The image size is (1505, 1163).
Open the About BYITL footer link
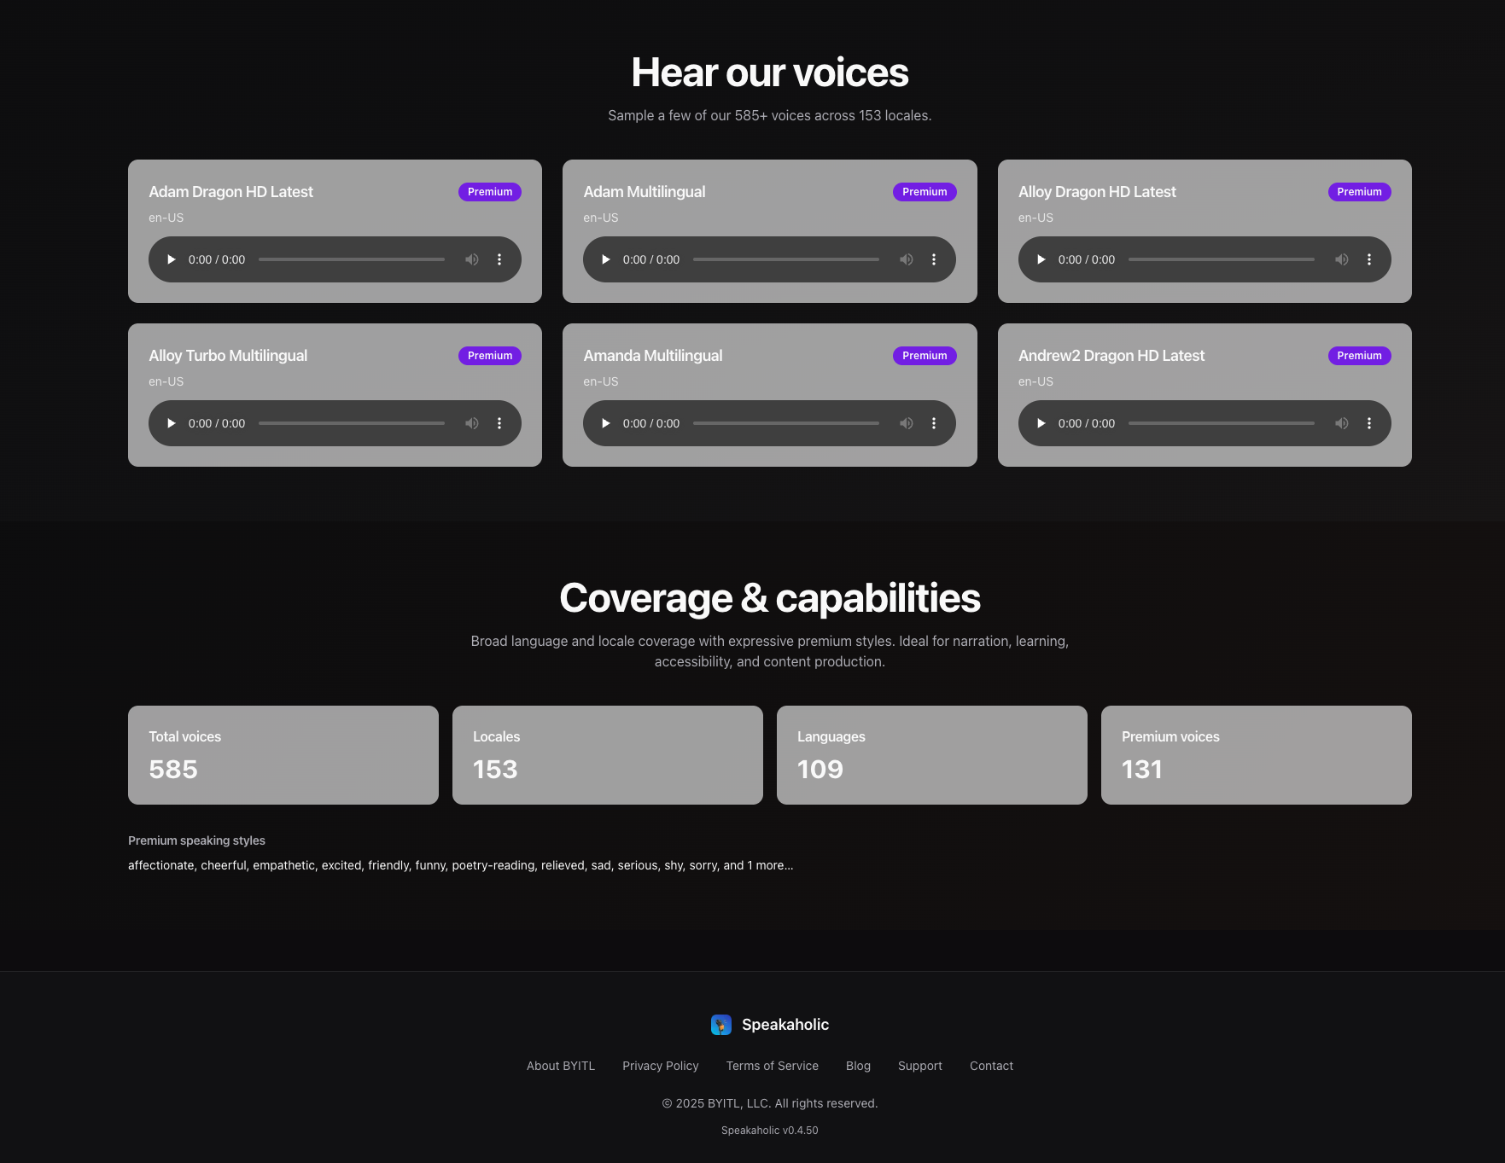(x=560, y=1066)
